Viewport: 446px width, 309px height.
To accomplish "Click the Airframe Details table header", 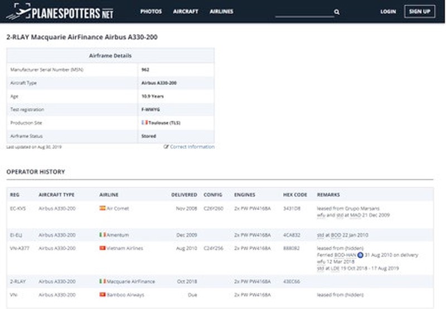I will (110, 56).
